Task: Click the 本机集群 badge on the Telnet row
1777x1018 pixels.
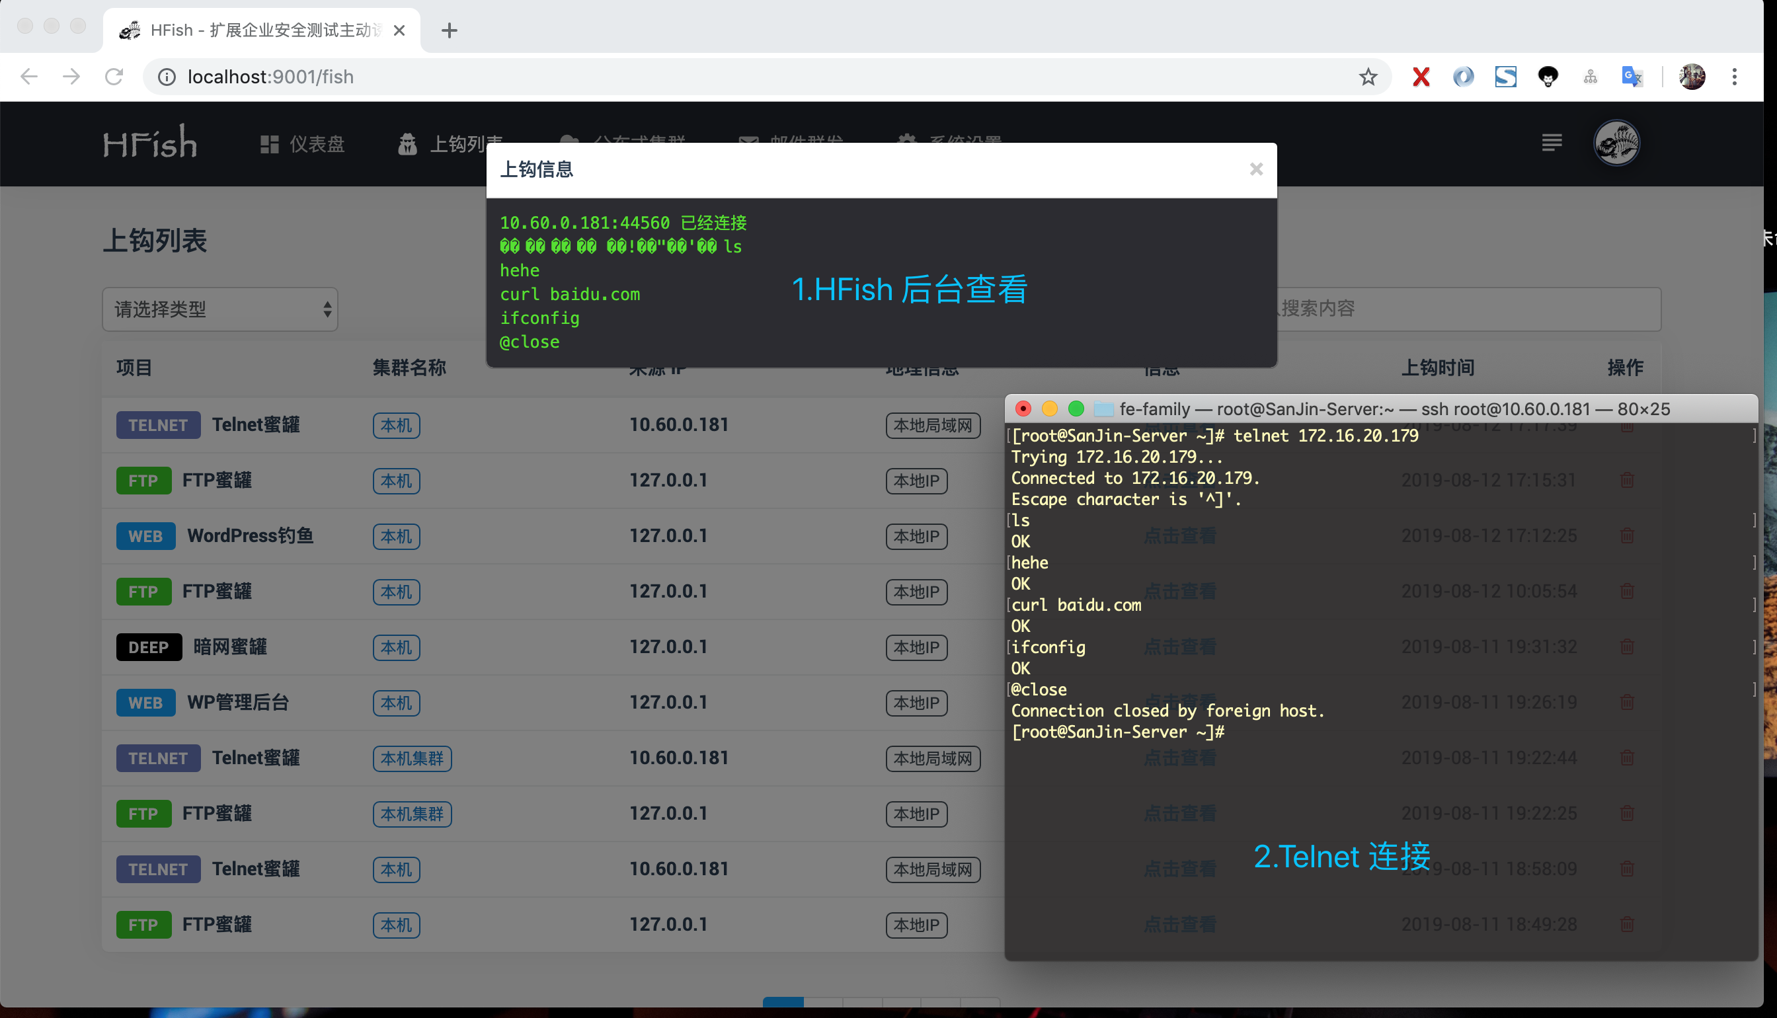Action: coord(412,758)
